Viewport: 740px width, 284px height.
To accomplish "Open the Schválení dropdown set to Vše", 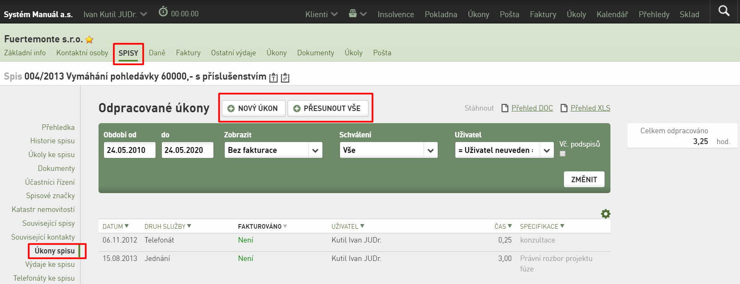I will tap(389, 150).
